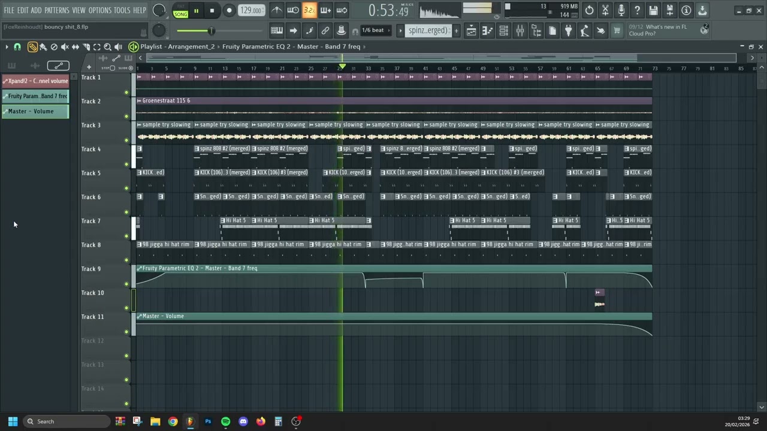Save project with the floppy disk icon

654,10
